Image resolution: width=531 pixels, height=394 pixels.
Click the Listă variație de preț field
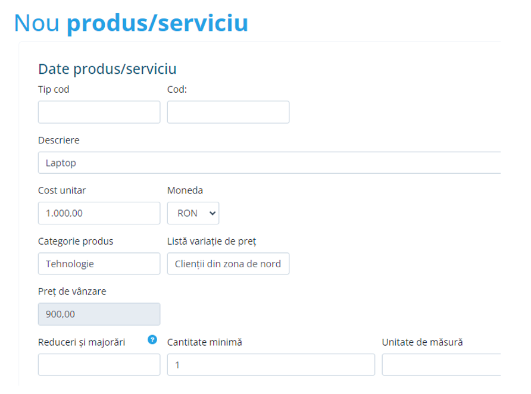coord(228,264)
